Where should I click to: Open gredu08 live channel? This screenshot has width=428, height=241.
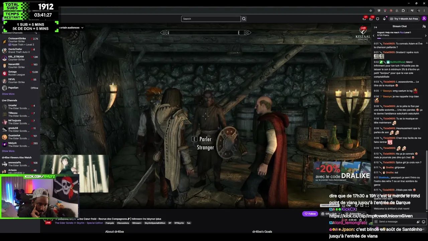pos(20,130)
